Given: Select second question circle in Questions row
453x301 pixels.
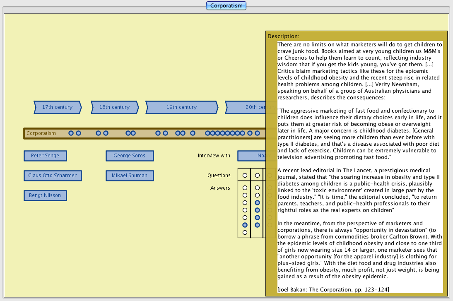Looking at the screenshot, I should (x=257, y=176).
